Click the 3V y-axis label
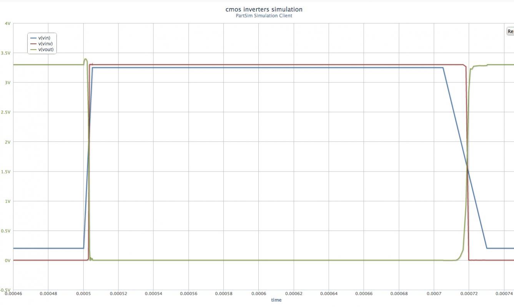Image resolution: width=514 pixels, height=307 pixels. tap(8, 83)
